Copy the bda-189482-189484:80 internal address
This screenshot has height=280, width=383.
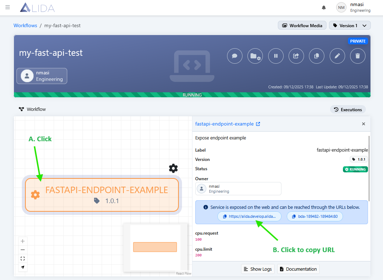click(315, 216)
